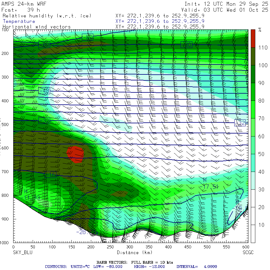
Task: Click the "%" unit label above the colorbar
Action: [x=260, y=30]
